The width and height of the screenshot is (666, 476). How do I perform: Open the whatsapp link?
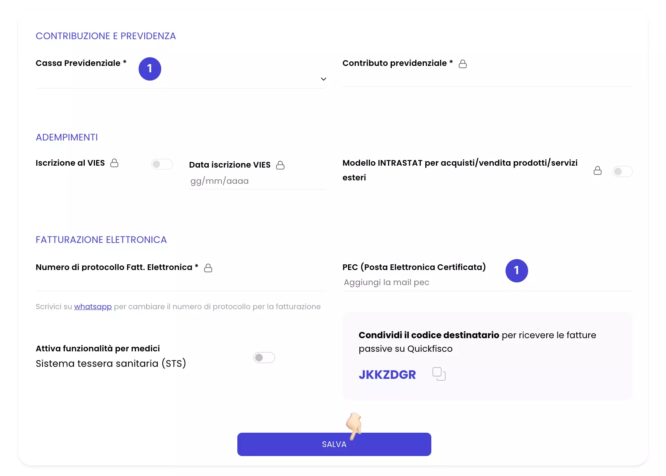(93, 307)
